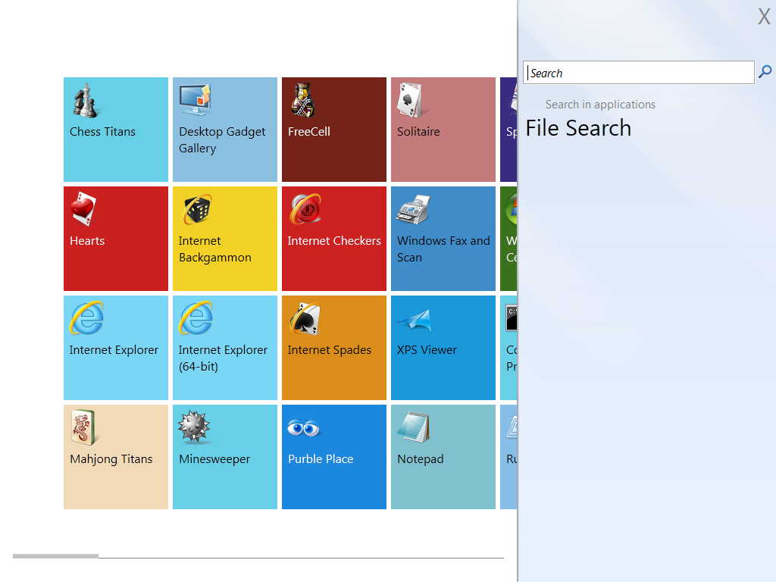Click the XPS Viewer label
Image resolution: width=776 pixels, height=582 pixels.
click(427, 350)
